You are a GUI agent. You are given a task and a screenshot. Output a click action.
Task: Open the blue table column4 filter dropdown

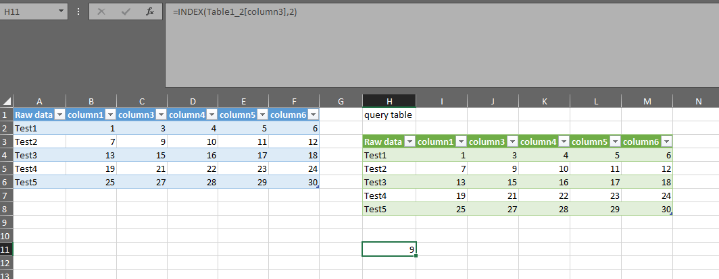point(212,115)
